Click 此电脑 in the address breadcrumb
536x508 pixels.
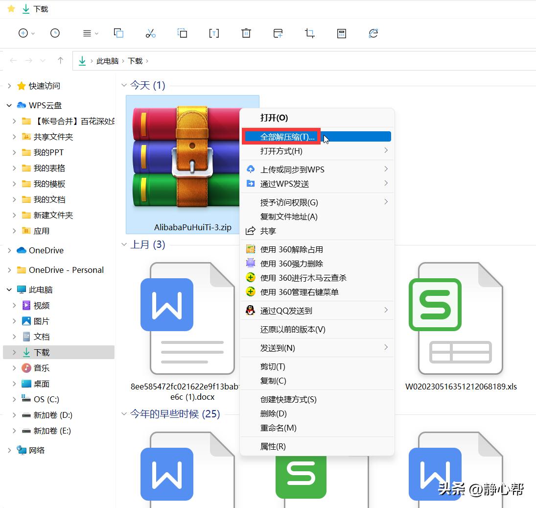(x=107, y=61)
